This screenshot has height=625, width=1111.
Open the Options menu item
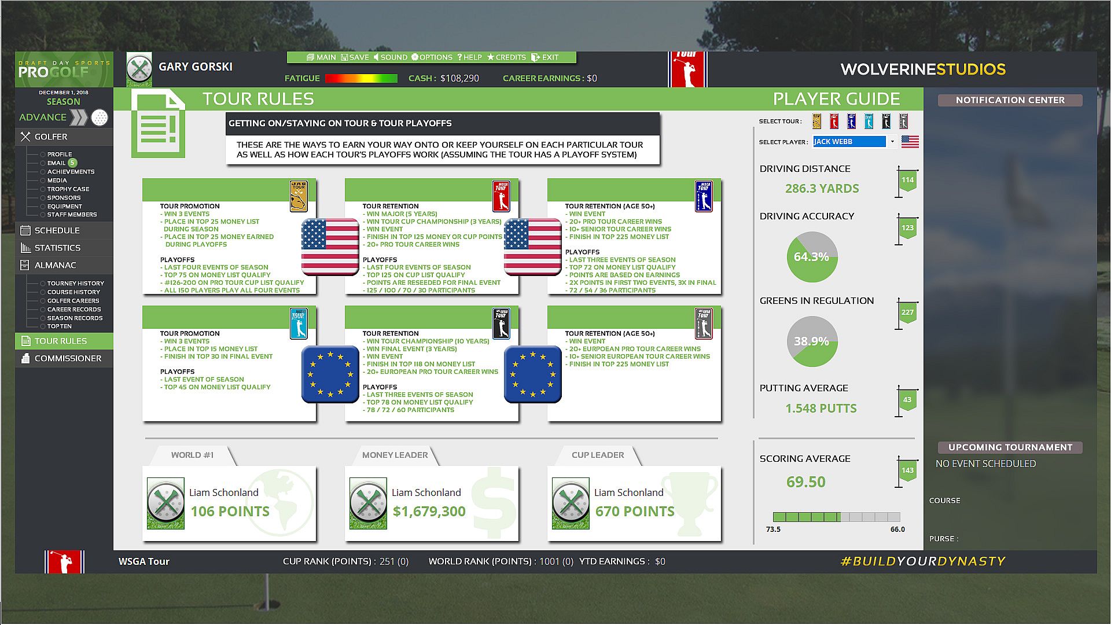[432, 57]
